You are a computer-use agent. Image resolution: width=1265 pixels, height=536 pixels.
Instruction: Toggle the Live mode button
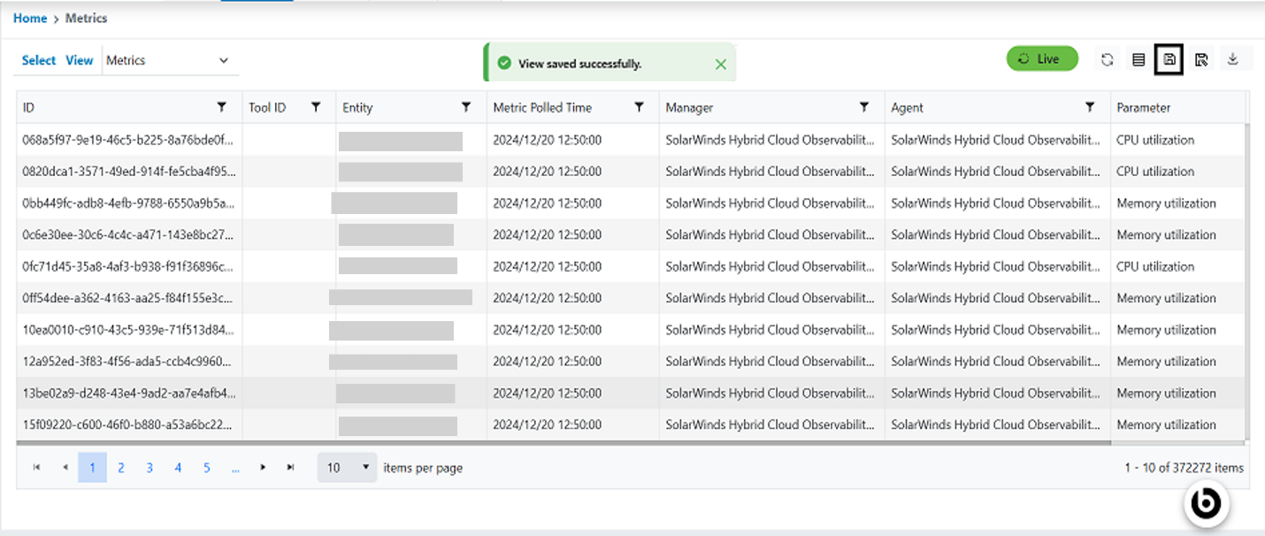click(1042, 59)
